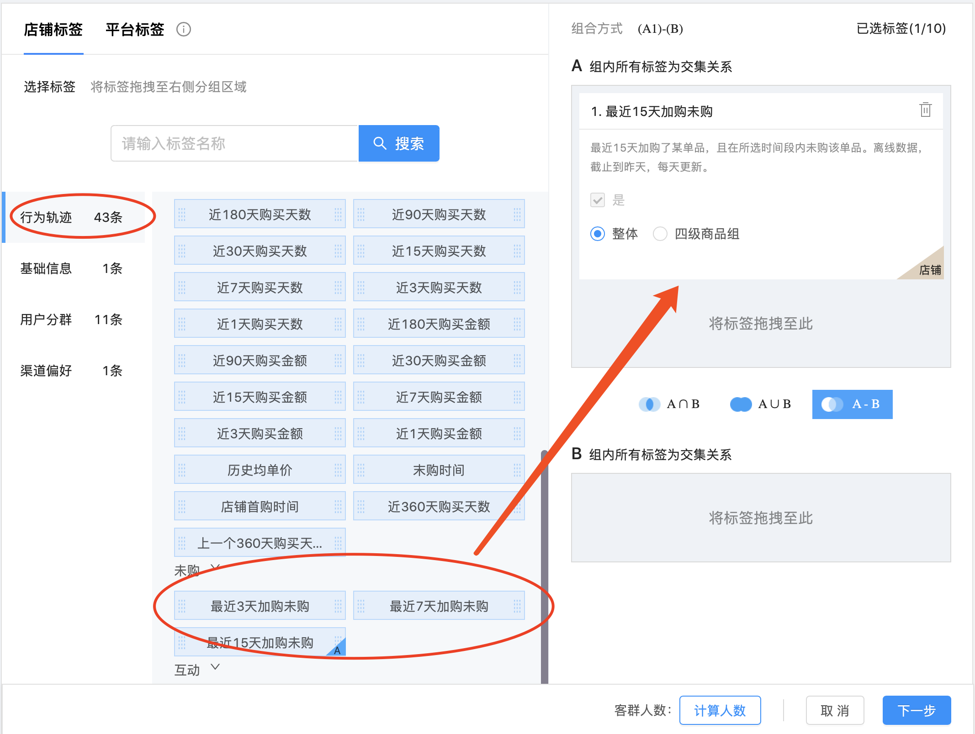Click drag handle on 近180天购买天数 tag

pyautogui.click(x=182, y=214)
